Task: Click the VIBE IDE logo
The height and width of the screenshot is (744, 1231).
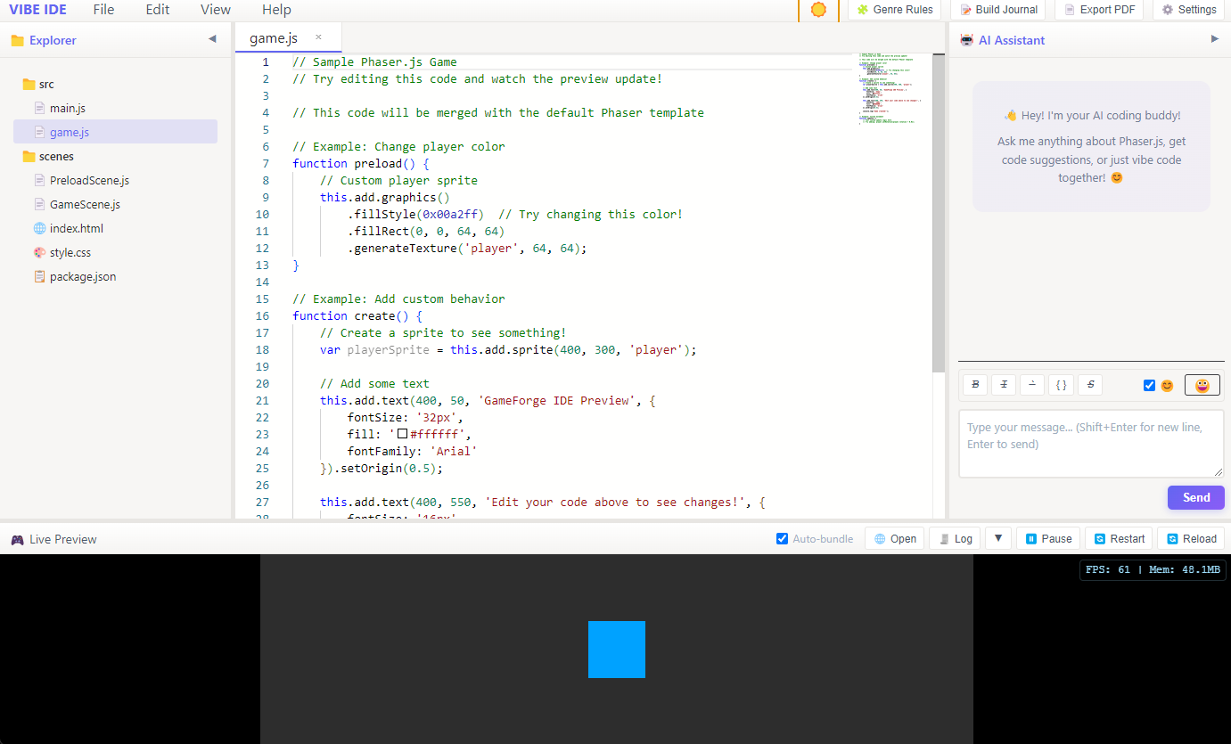Action: 37,10
